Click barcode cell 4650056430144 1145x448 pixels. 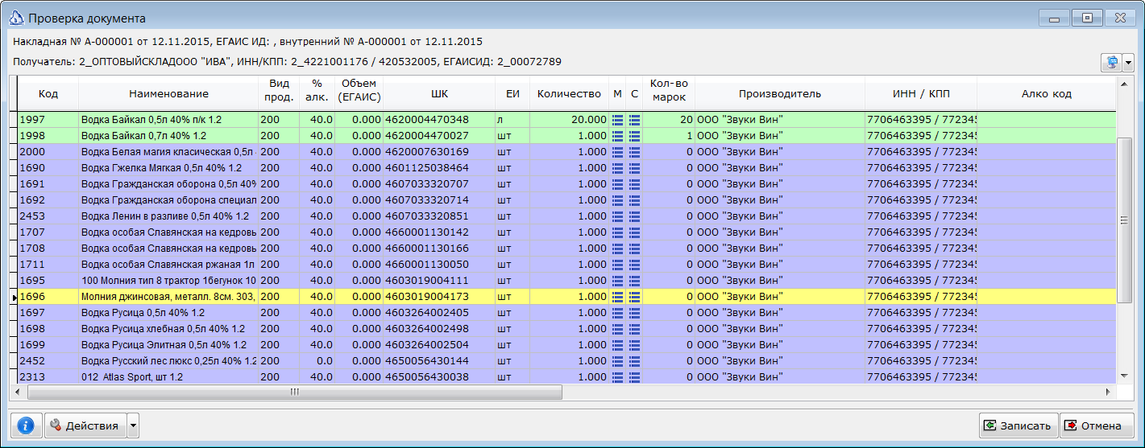[439, 360]
